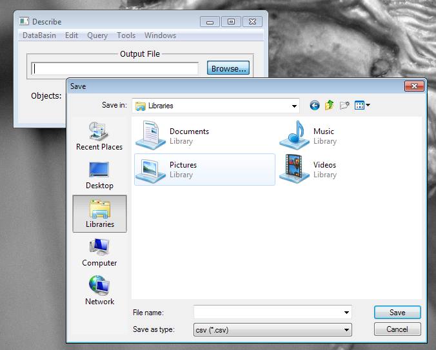Create a new folder icon

click(345, 106)
